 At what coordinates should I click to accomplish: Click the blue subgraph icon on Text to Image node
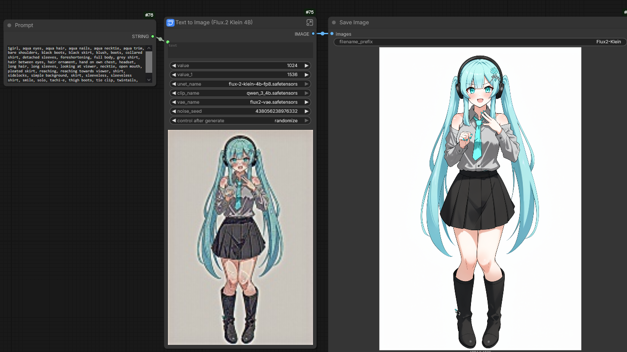(170, 22)
